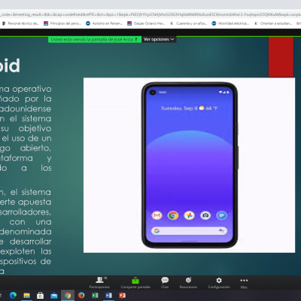Click the browser address bar URL

point(150,14)
